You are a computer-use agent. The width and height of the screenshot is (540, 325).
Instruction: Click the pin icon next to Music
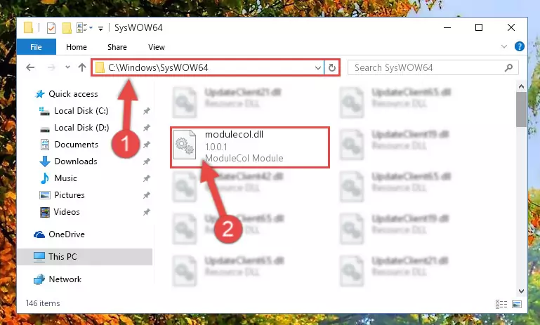pos(147,178)
